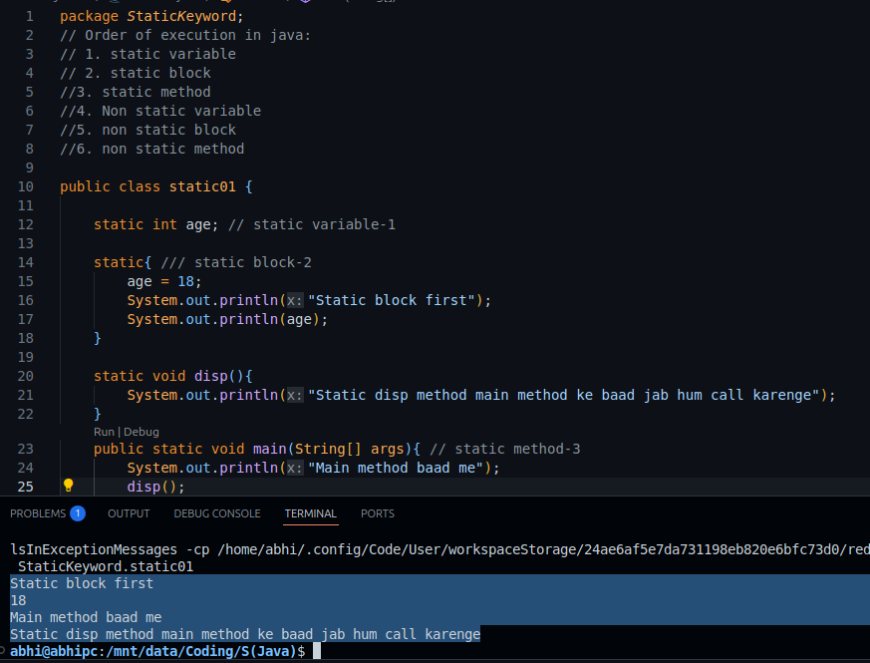The width and height of the screenshot is (870, 663).
Task: Click the comment "/// static block-2"
Action: point(236,262)
